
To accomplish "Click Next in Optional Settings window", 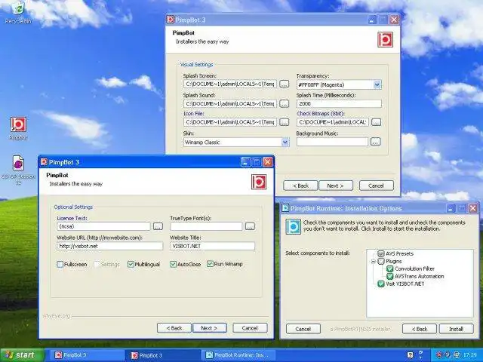I will click(210, 328).
